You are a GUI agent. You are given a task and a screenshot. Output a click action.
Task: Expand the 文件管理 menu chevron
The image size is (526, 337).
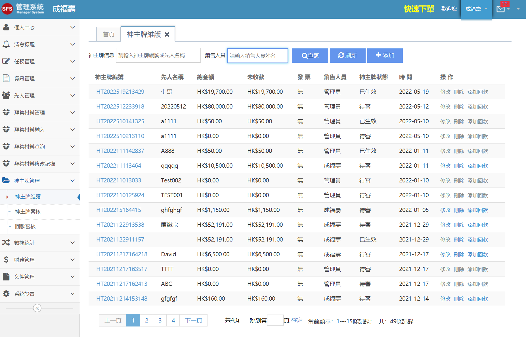point(73,277)
